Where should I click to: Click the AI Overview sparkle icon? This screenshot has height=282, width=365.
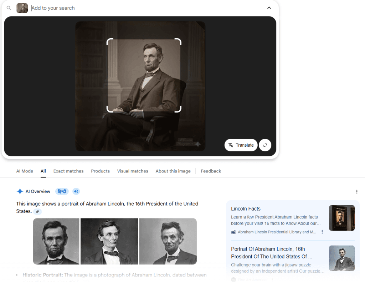click(20, 191)
